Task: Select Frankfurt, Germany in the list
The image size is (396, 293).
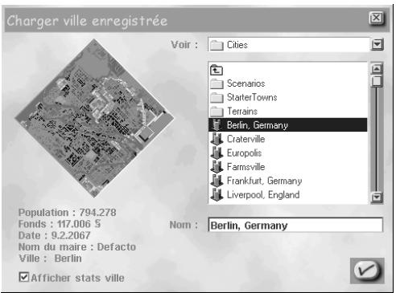Action: pos(287,181)
